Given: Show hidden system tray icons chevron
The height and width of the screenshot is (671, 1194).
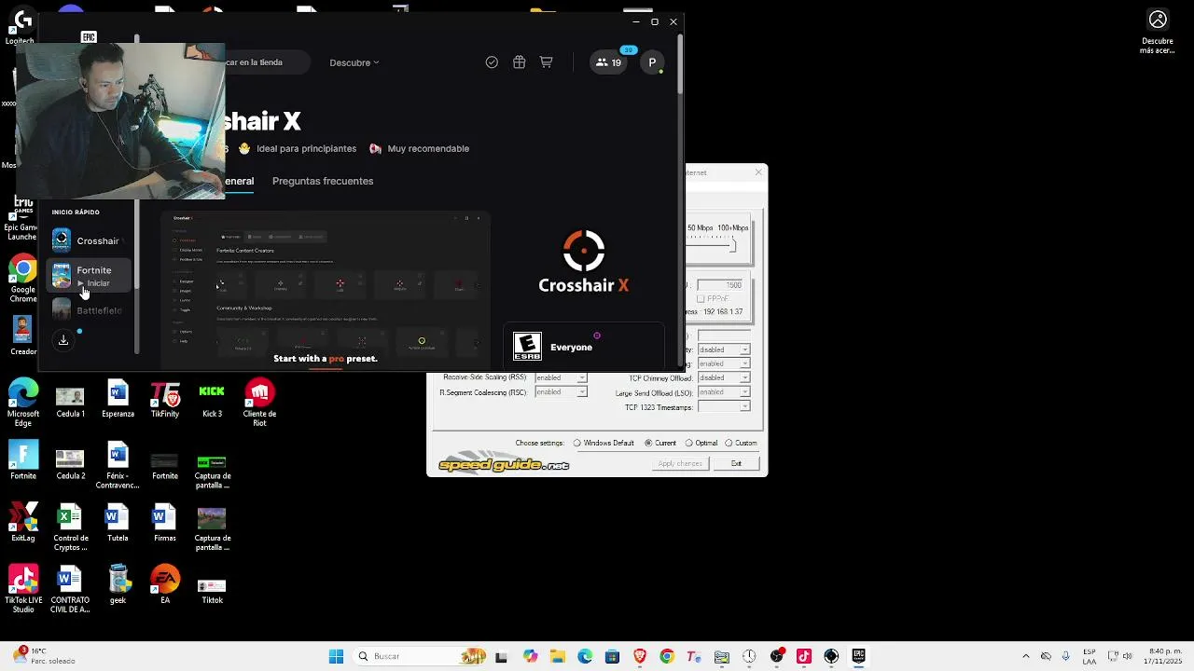Looking at the screenshot, I should click(1026, 656).
